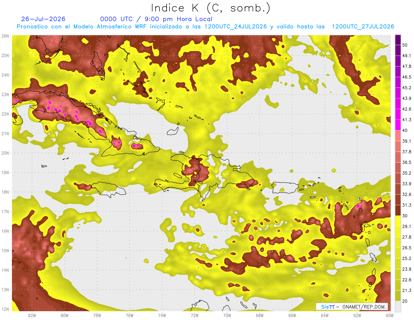This screenshot has height=320, width=414.
Task: Click the "42.6" color scale label
Action: click(407, 109)
